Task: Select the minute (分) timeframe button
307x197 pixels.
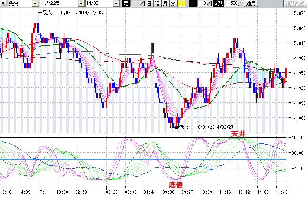Action: [x=173, y=4]
